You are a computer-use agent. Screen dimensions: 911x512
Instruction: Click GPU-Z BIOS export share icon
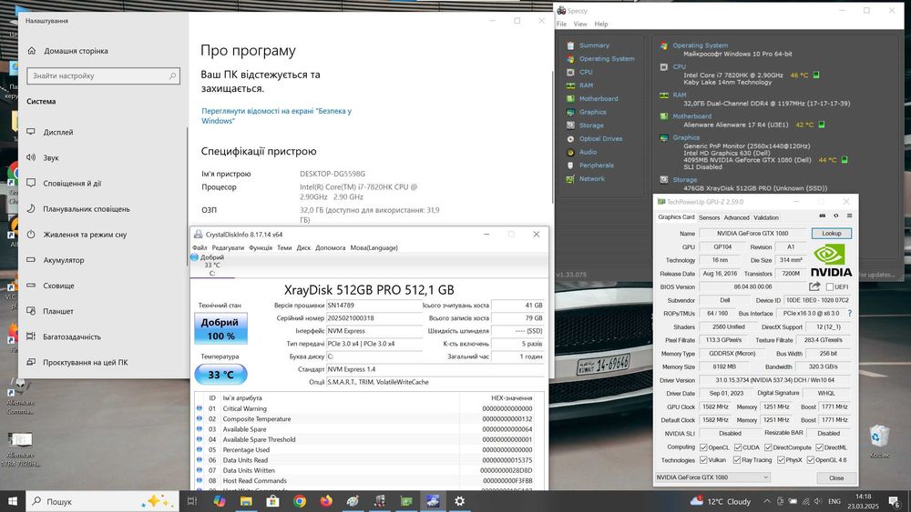[x=814, y=286]
